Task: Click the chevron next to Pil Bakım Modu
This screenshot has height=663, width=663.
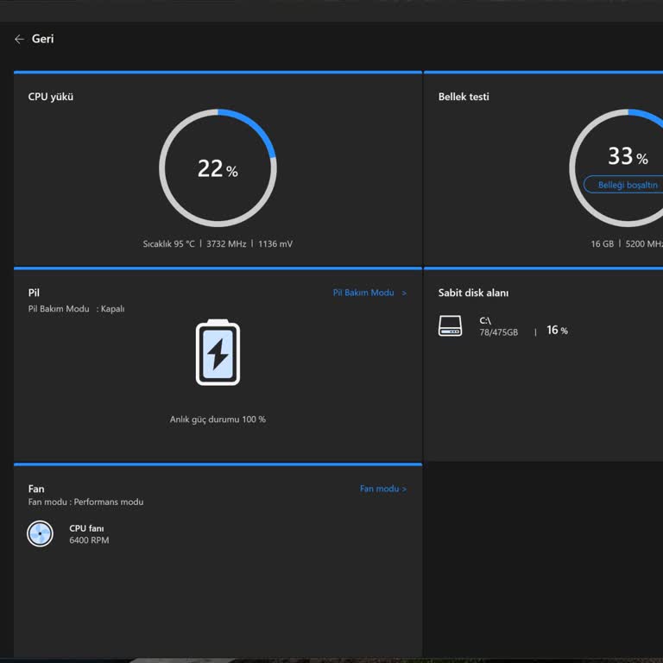Action: pos(404,293)
